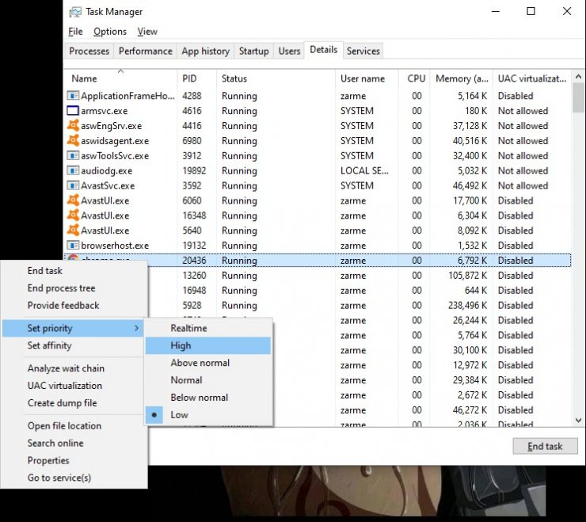Select the armsvc.exe row name
Viewport: 586px width, 522px height.
click(105, 111)
